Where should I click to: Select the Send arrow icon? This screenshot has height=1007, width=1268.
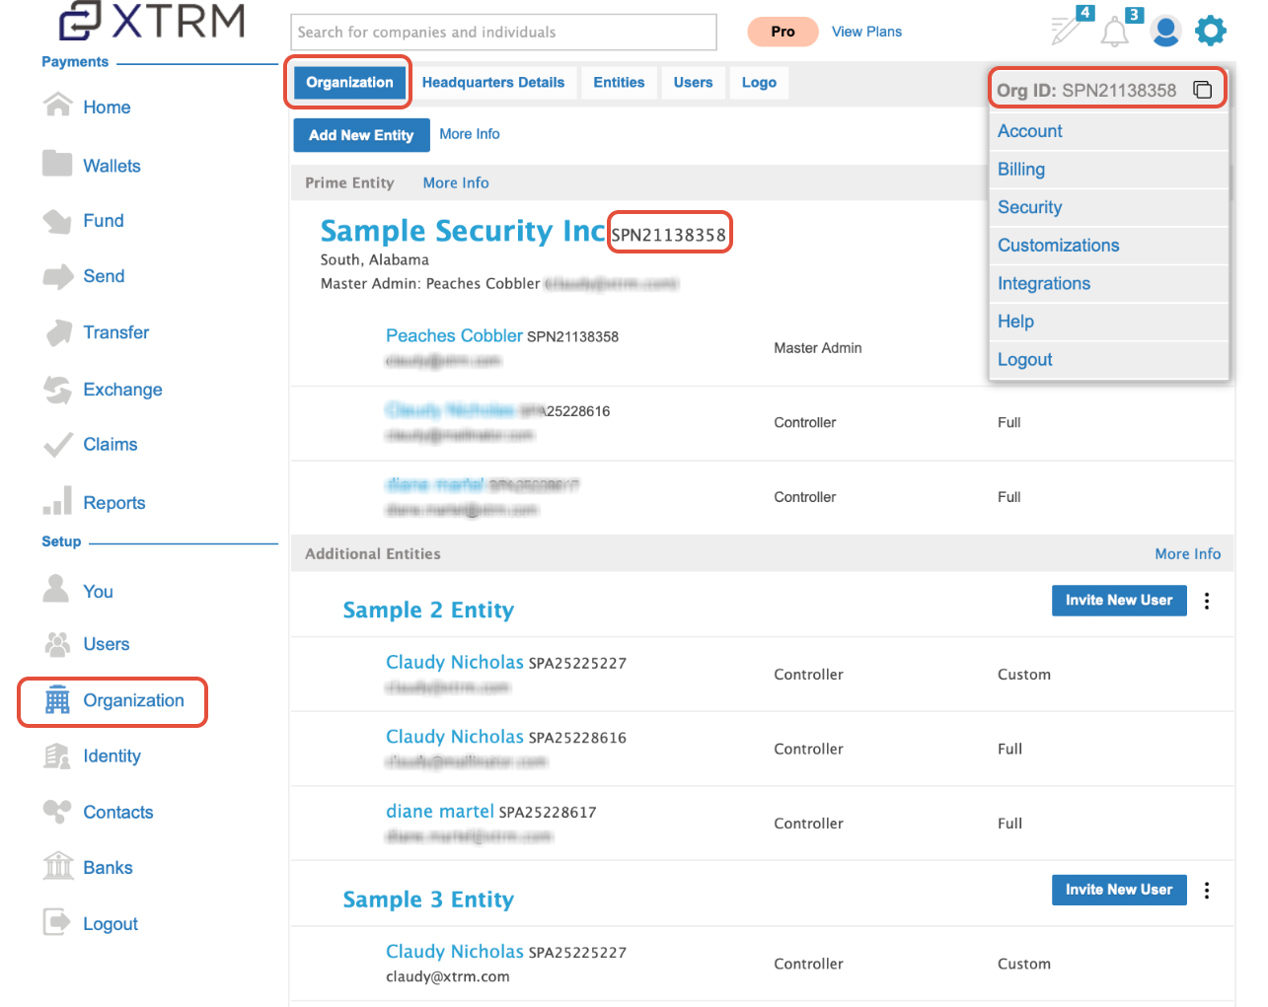coord(58,276)
